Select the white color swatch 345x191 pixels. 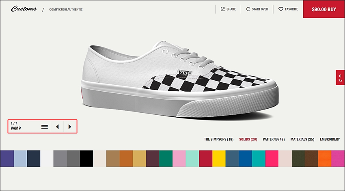tap(47, 159)
